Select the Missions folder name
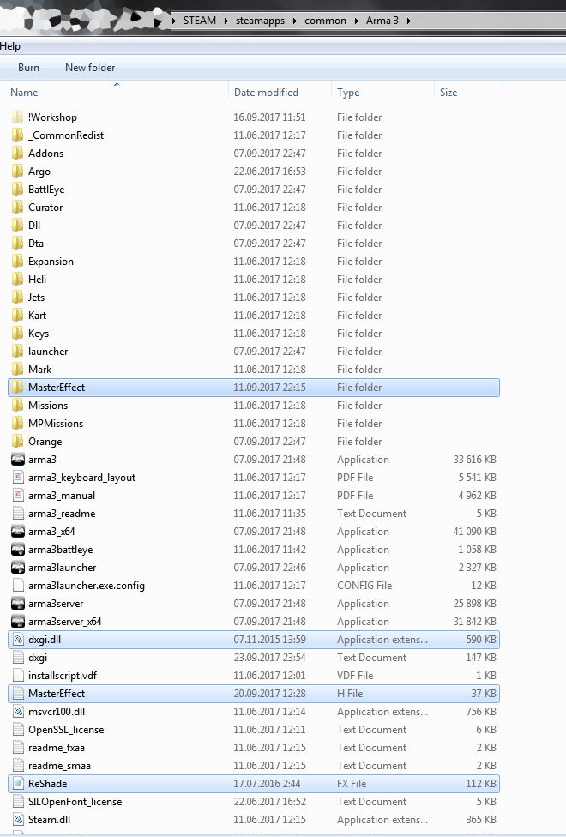The width and height of the screenshot is (566, 837). pyautogui.click(x=48, y=406)
